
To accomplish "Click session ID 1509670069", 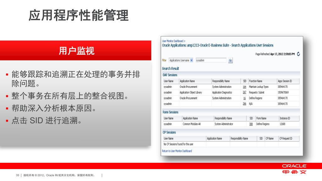I will pos(283,93).
